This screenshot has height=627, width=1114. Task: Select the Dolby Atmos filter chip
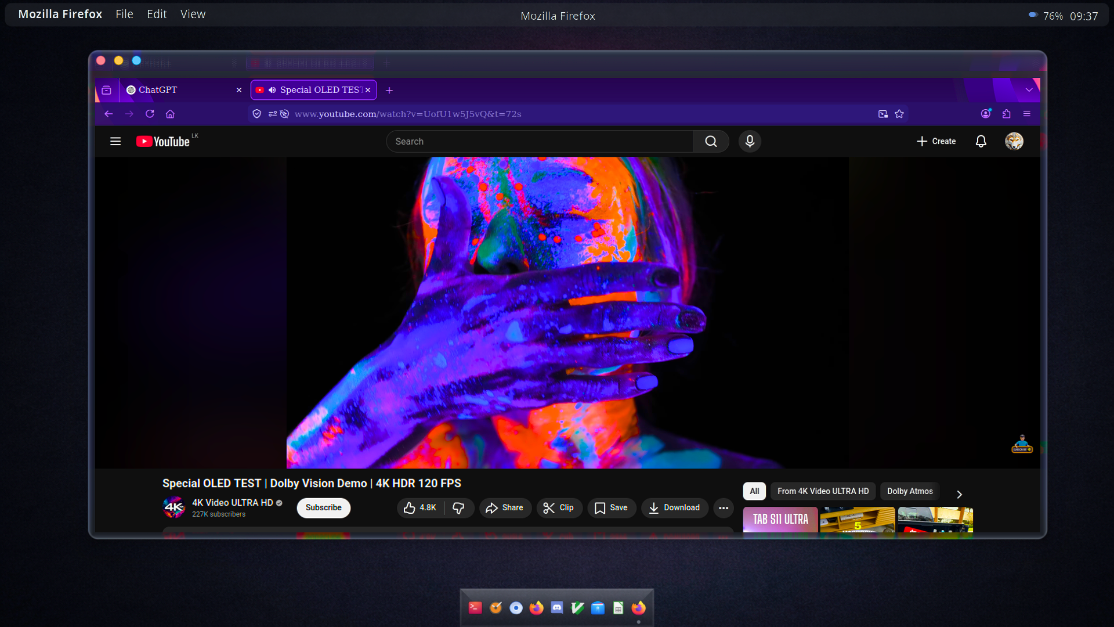tap(909, 491)
